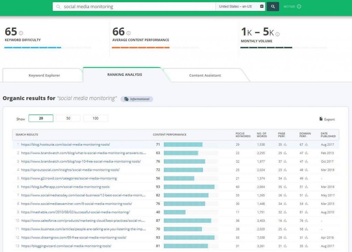Show 50 results per page
The width and height of the screenshot is (352, 252).
point(68,118)
